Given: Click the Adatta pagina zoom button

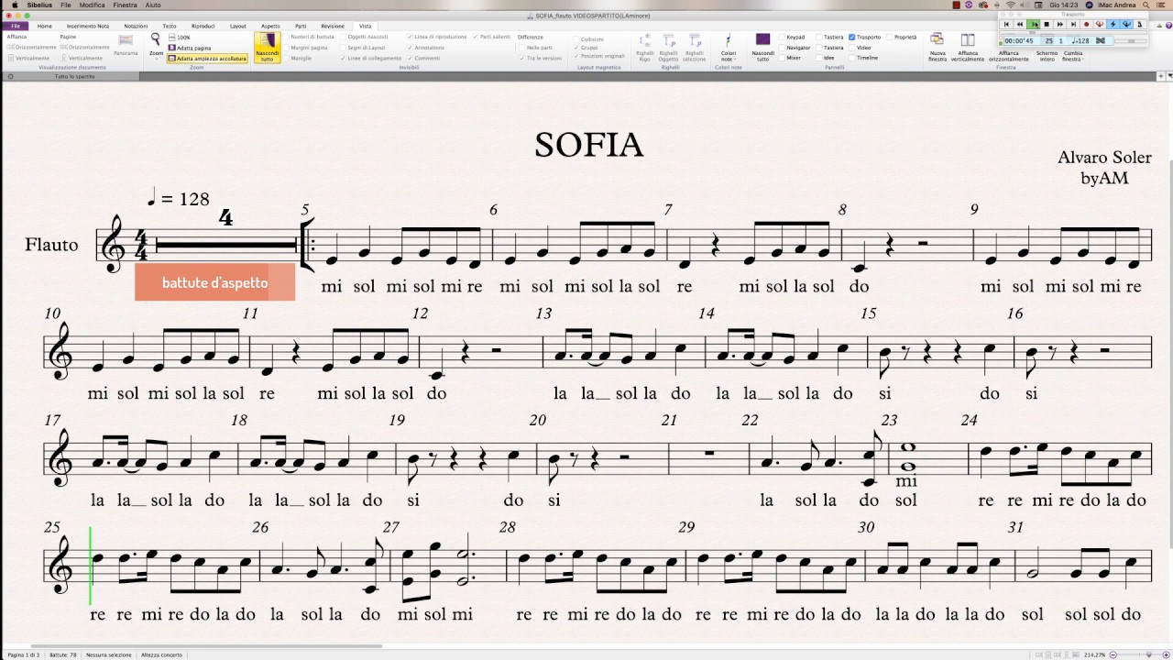Looking at the screenshot, I should [x=190, y=48].
